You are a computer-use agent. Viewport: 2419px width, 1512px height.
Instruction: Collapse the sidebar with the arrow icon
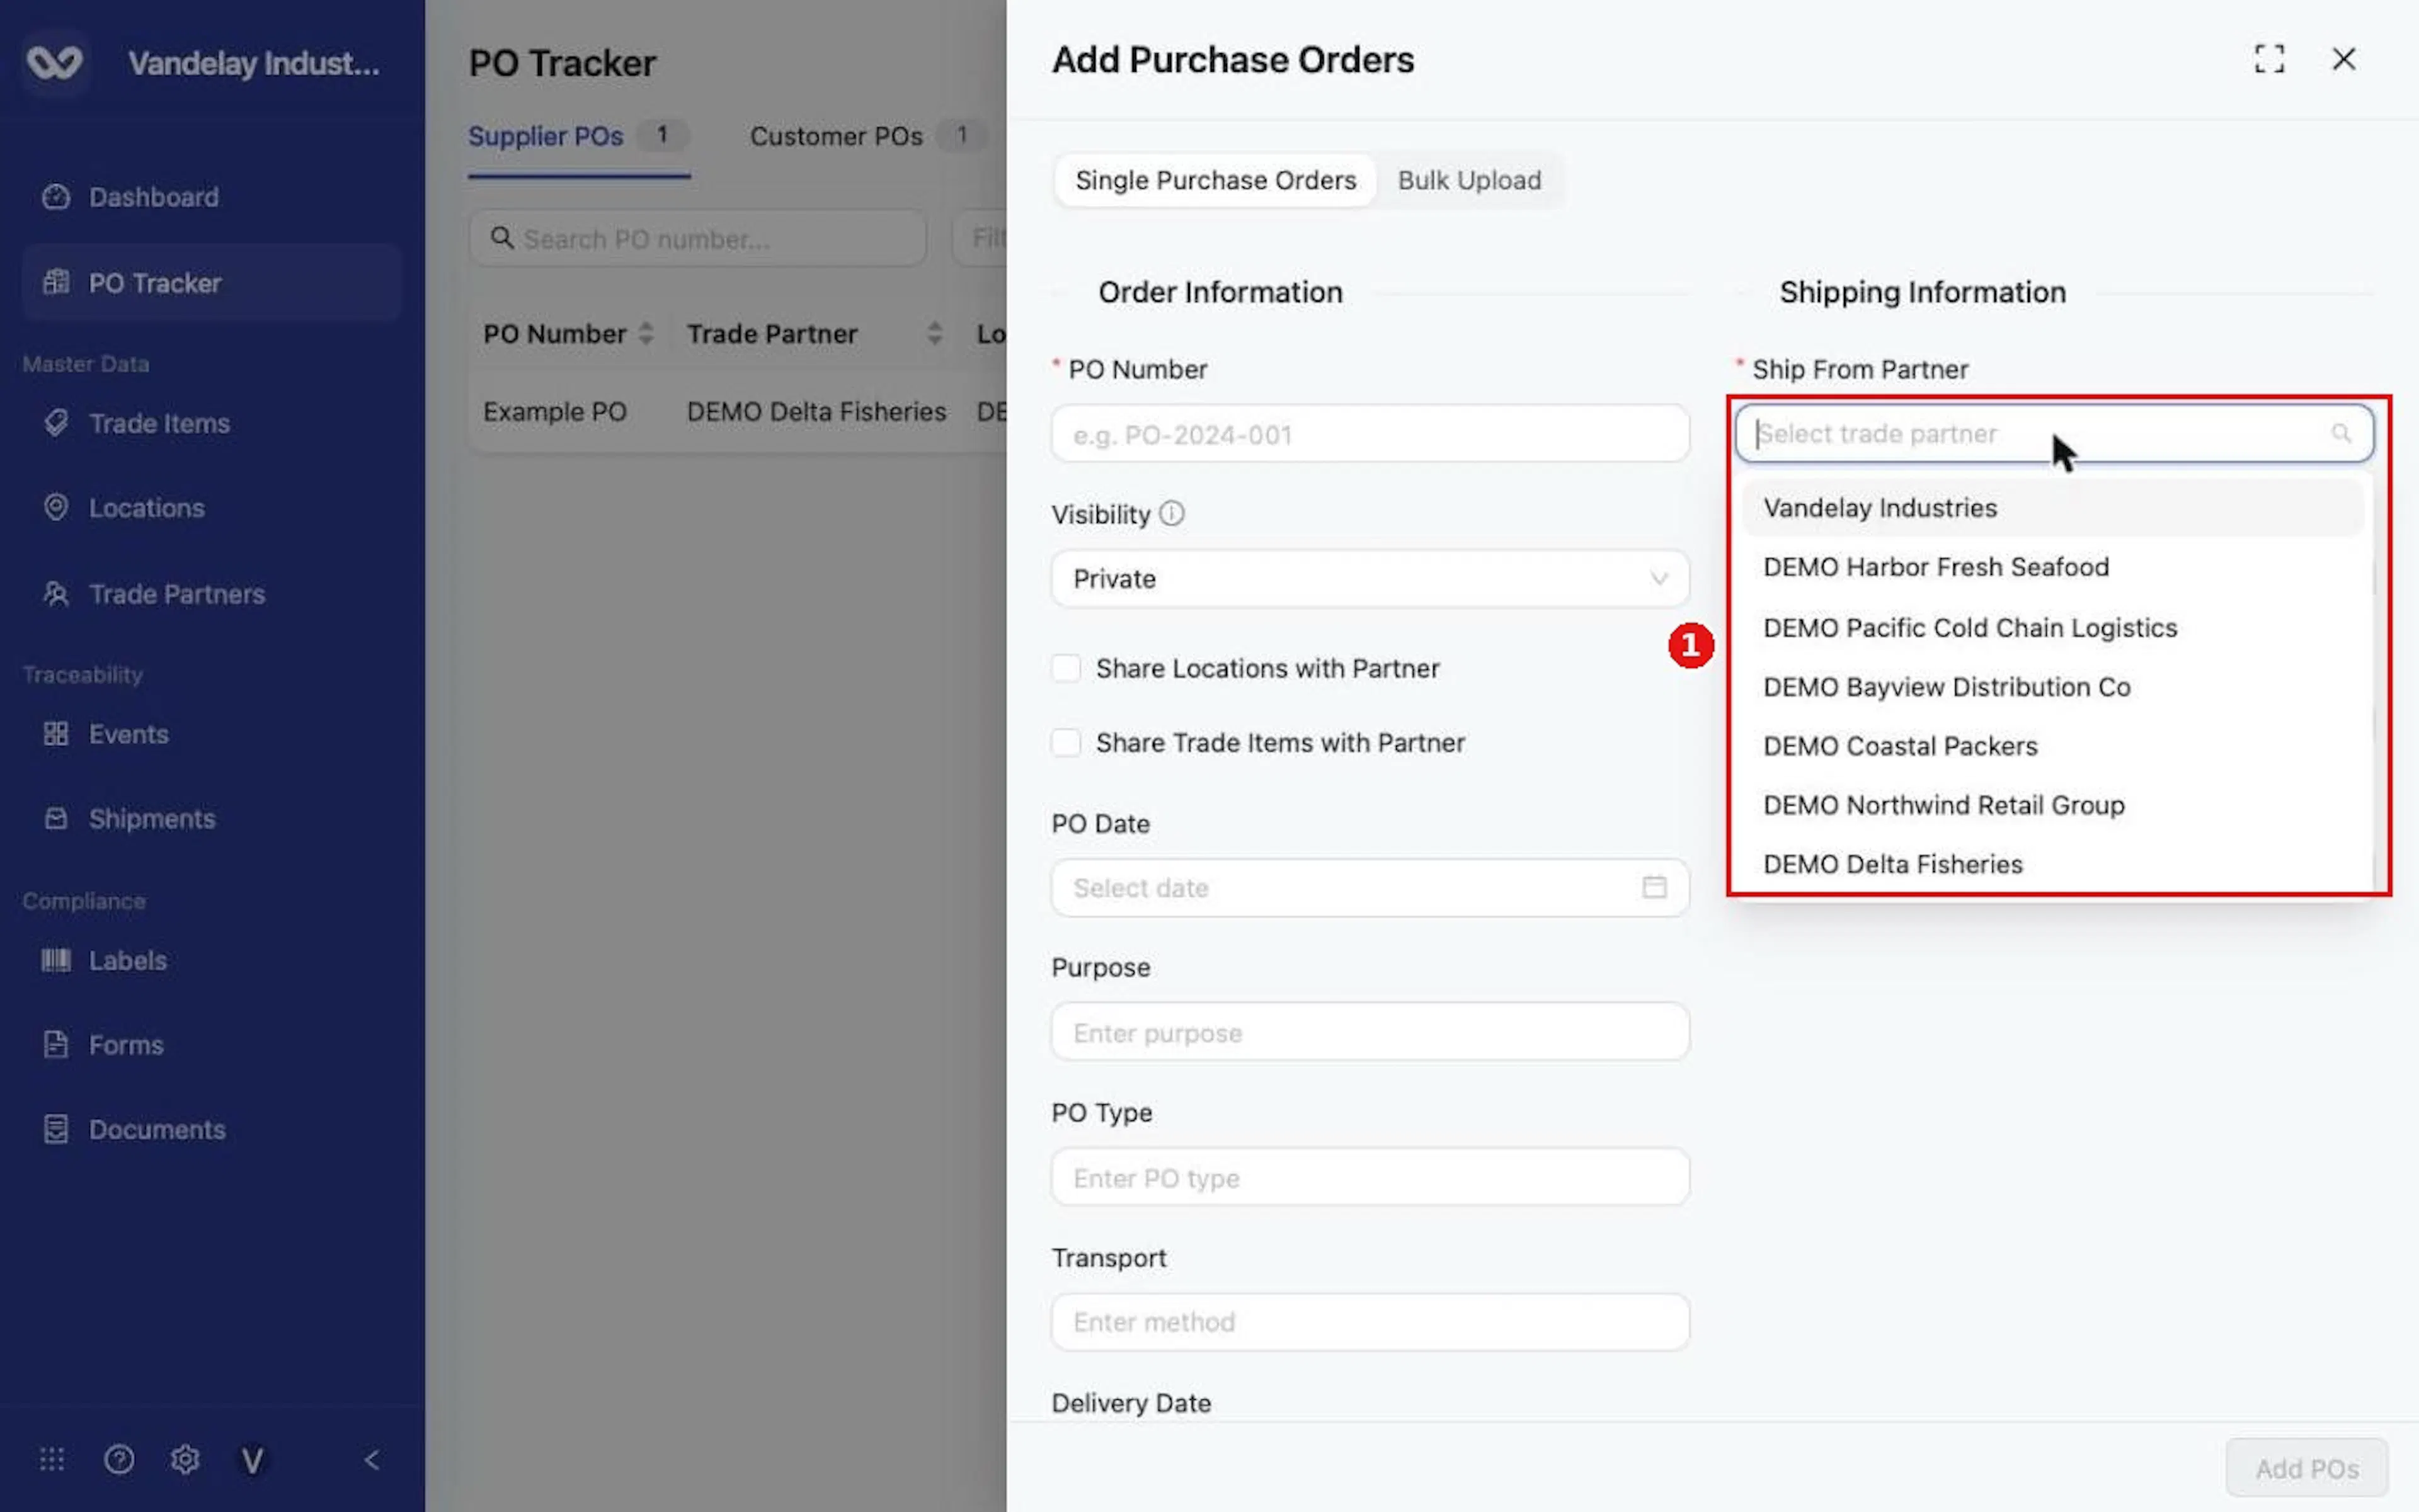pyautogui.click(x=371, y=1460)
